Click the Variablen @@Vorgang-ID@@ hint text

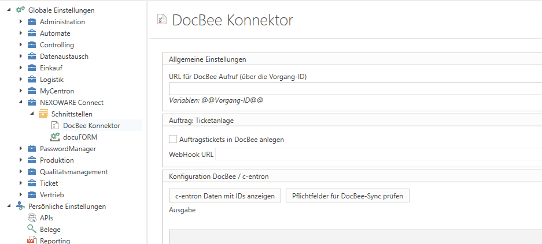click(216, 100)
